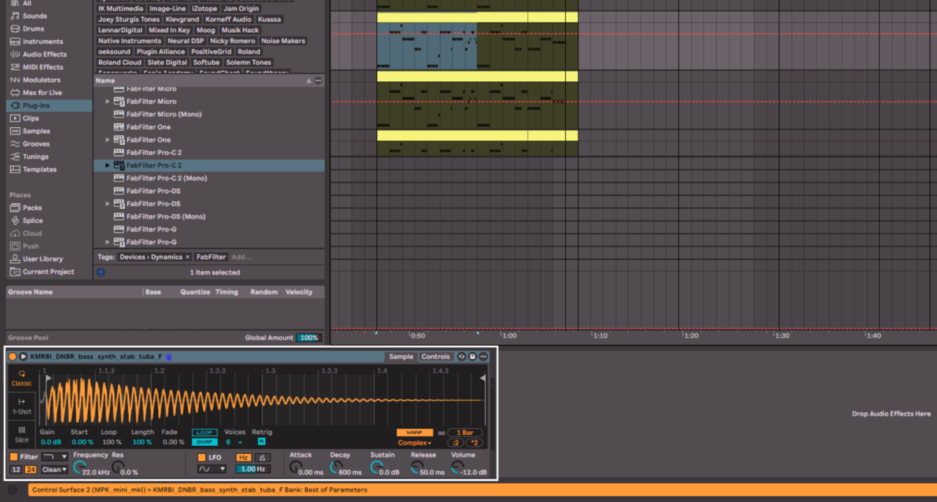937x502 pixels.
Task: Click the 1 Bar warp length button
Action: click(x=465, y=433)
